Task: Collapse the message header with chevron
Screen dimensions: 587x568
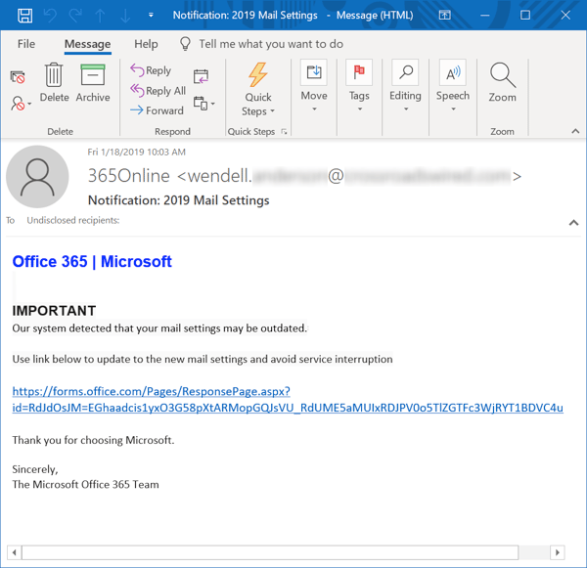Action: (x=573, y=223)
